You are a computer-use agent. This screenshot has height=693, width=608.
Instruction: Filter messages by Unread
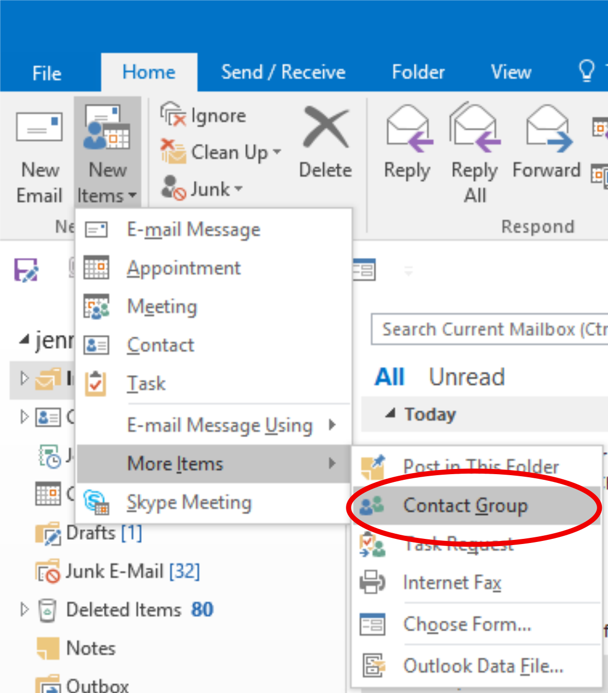tap(466, 377)
